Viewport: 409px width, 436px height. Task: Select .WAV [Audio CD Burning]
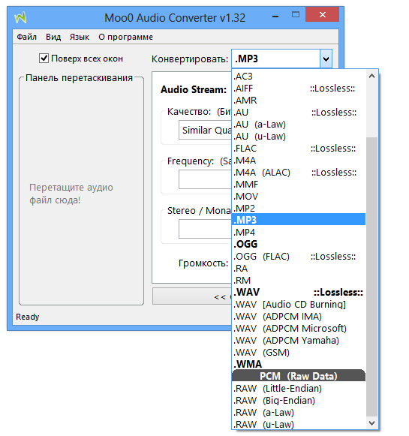click(x=299, y=305)
